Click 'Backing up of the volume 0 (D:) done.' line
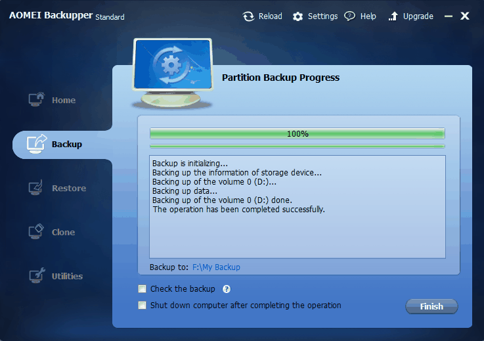This screenshot has width=484, height=341. coord(222,200)
